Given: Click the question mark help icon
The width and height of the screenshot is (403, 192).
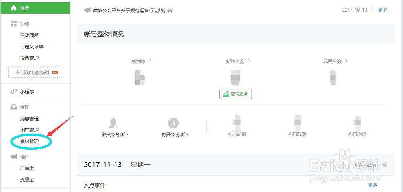Looking at the screenshot, I should [x=385, y=165].
